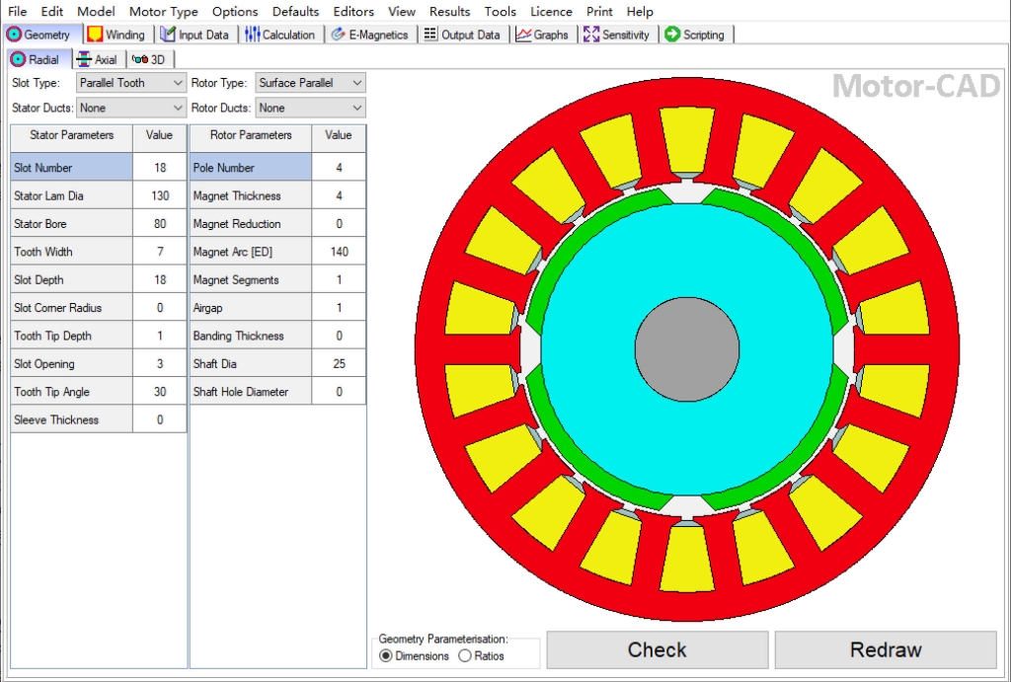
Task: Open the Calculation tab
Action: [279, 35]
